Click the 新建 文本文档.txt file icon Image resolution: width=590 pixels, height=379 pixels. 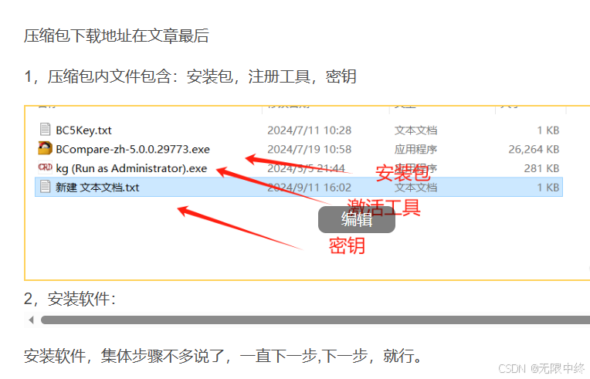(45, 187)
